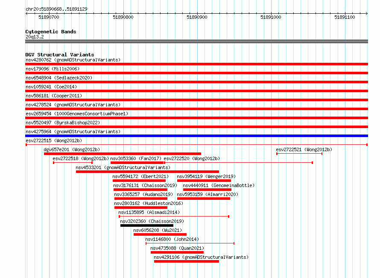The image size is (380, 278).
Task: Select the dgv657e201 (Wong2012b) label
Action: click(72, 149)
